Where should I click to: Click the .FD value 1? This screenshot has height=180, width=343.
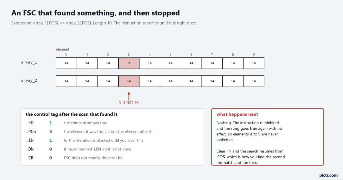[x=51, y=123]
